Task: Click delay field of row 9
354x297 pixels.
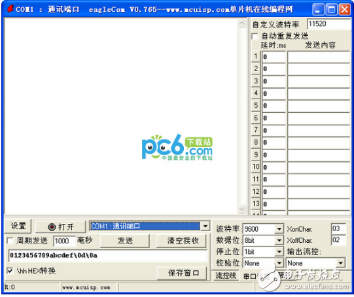Action: (x=274, y=155)
